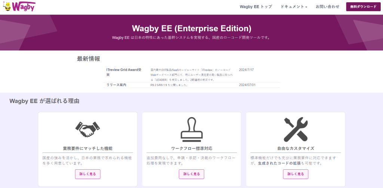Click the R9.2.5/R9.1.9 release announcement text
383x188 pixels.
click(169, 85)
